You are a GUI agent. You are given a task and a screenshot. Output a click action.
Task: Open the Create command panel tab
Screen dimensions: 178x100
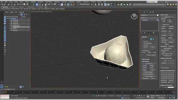141,12
